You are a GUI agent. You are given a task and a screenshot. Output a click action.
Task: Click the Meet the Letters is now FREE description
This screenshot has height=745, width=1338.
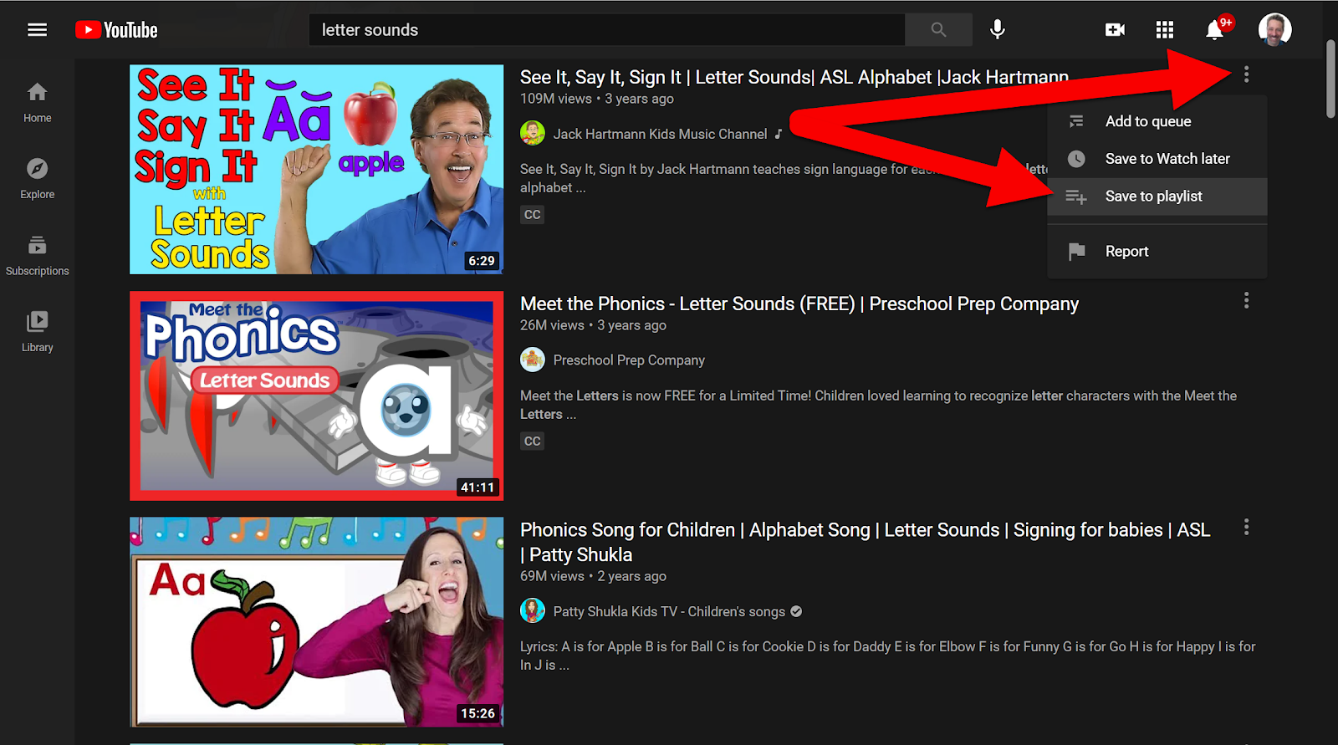(x=878, y=405)
